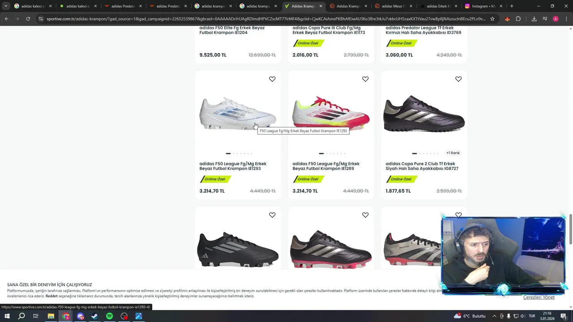The width and height of the screenshot is (573, 322).
Task: Open the network icon in system tray
Action: [516, 316]
